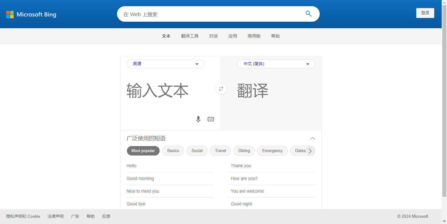Select the Most popular phrase category
Screen dimensions: 447x224
point(143,151)
